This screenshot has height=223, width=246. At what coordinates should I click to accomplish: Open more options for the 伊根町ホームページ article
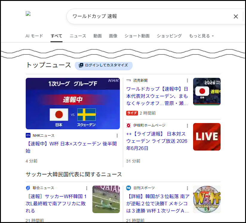(x=187, y=125)
